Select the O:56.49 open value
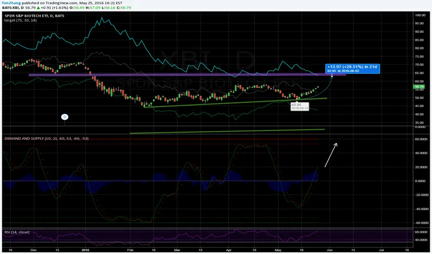432x254 pixels. point(77,8)
